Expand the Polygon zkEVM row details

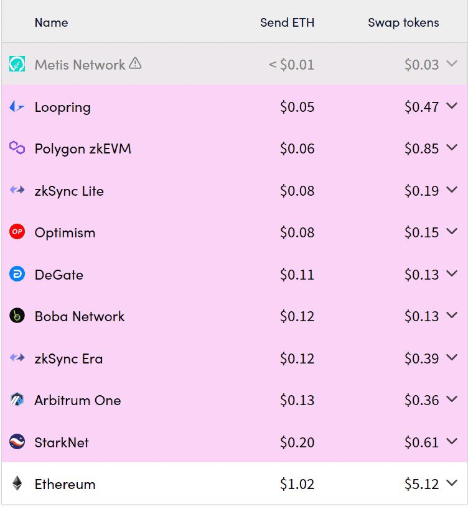(451, 147)
